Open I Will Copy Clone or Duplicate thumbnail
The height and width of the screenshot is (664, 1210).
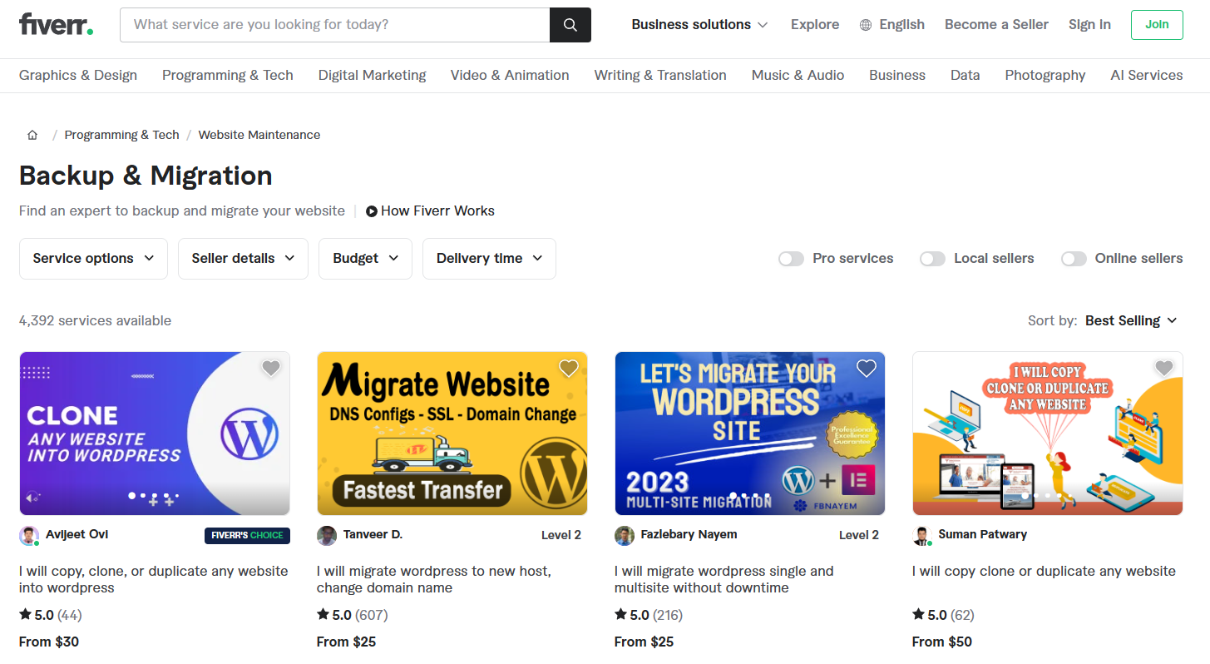[1048, 434]
